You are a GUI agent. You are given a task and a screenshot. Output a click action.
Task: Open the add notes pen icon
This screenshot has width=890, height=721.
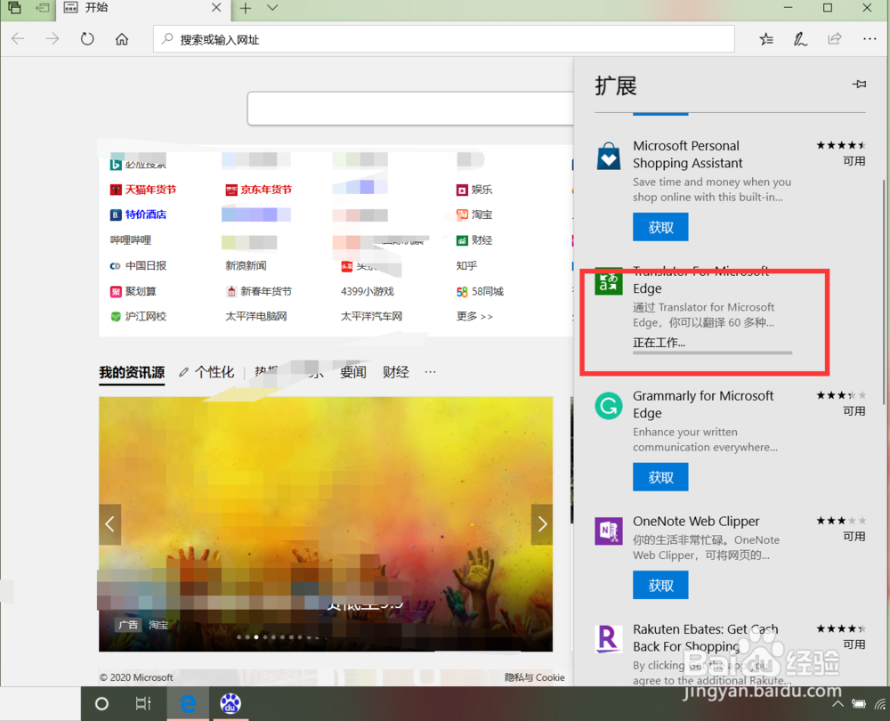pos(800,39)
